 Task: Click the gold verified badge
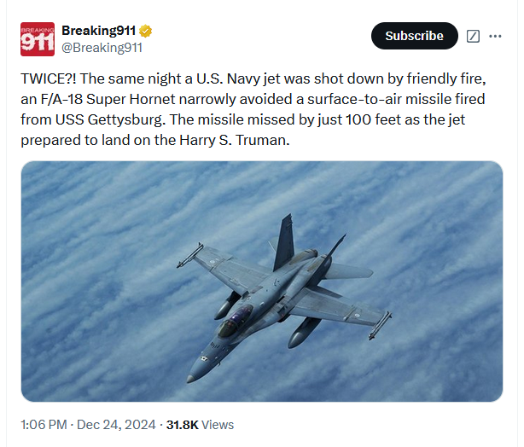pyautogui.click(x=145, y=31)
